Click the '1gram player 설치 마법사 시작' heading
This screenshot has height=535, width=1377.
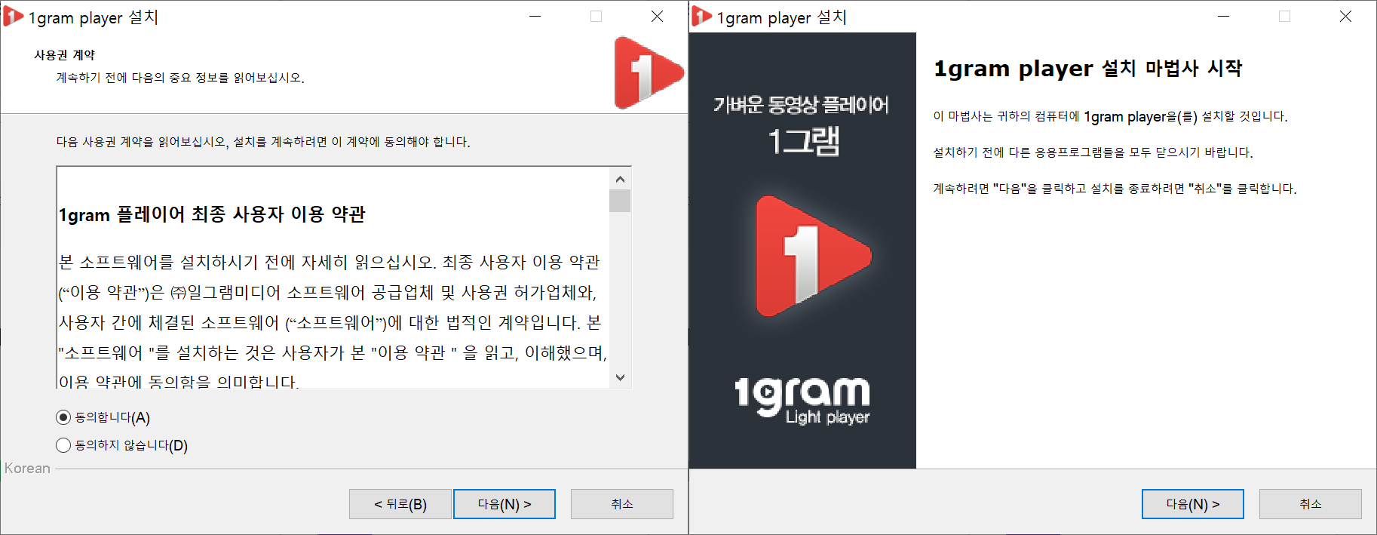1087,69
